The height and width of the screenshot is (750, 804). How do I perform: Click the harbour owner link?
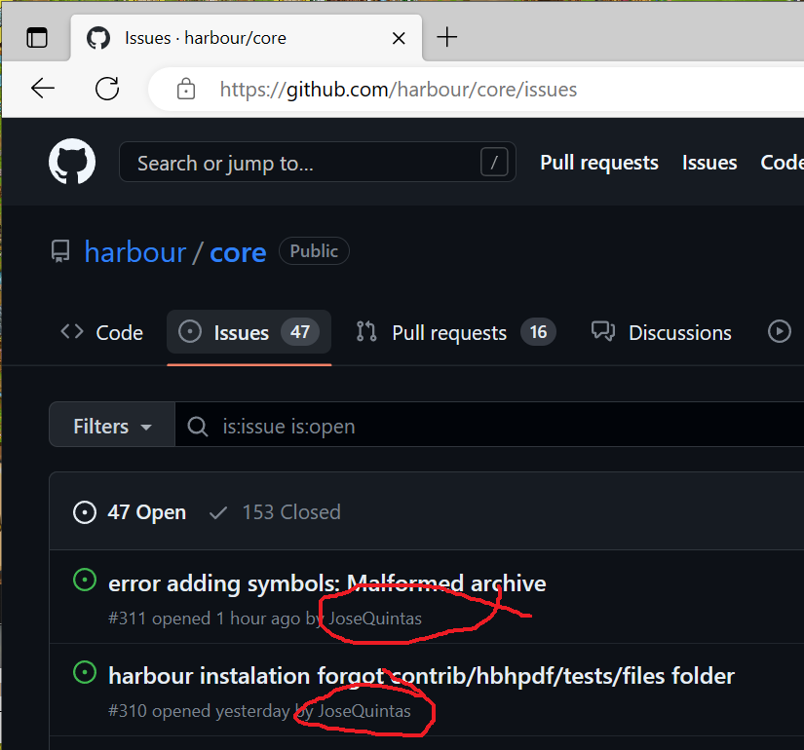coord(134,251)
